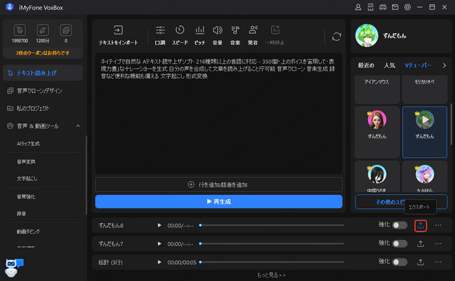Export the ずんだもん7 audio
Viewport: 455px width, 281px height.
click(x=421, y=244)
